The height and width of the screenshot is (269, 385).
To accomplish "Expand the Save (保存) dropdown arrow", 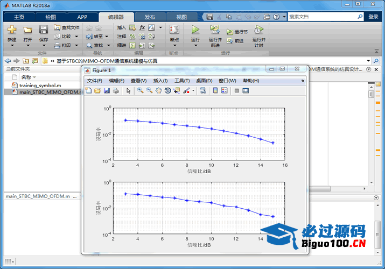I will click(x=44, y=45).
